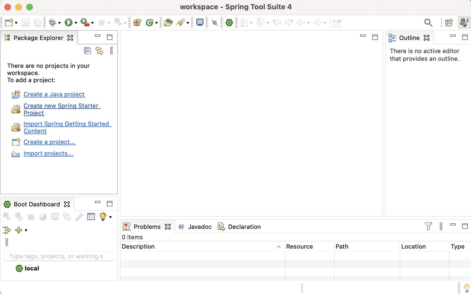This screenshot has height=294, width=471.
Task: Open dropdown beside green plus in Boot Dashboard
Action: [26, 230]
